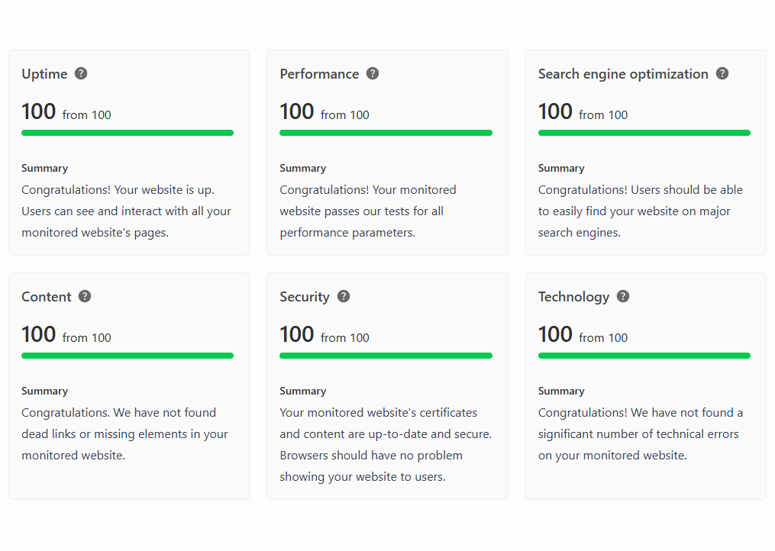Open the Security card heading
The height and width of the screenshot is (551, 775).
pyautogui.click(x=305, y=297)
